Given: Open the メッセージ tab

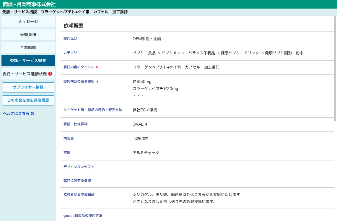Looking at the screenshot, I should 28,22.
